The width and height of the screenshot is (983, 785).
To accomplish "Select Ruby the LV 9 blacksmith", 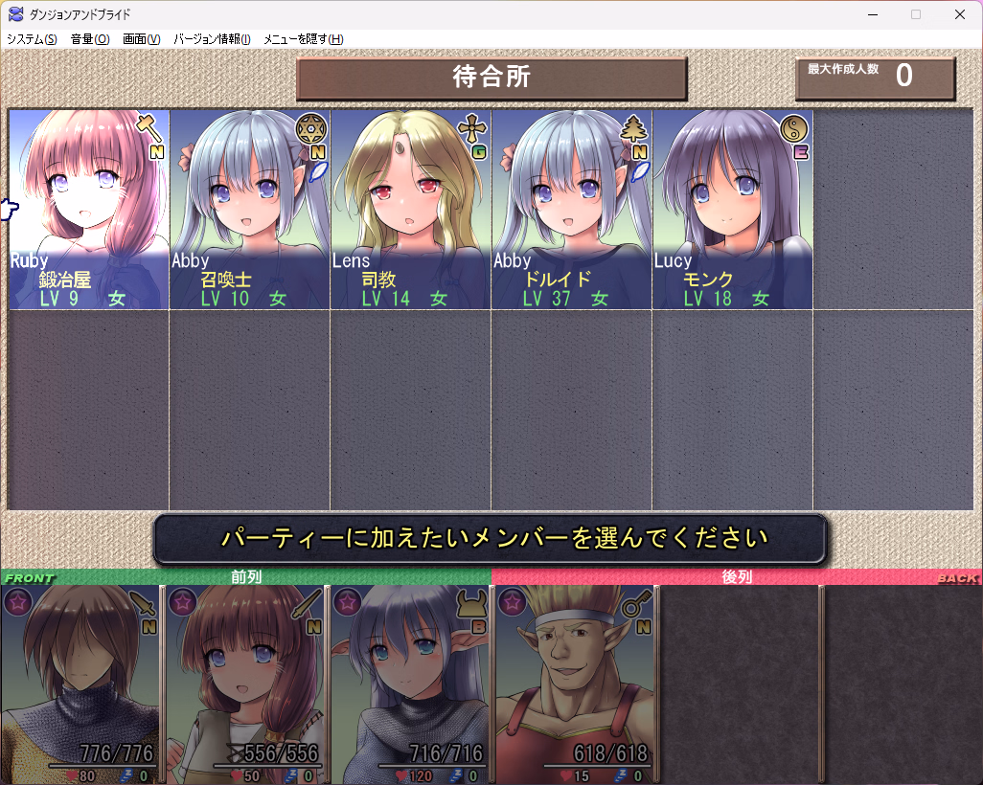I will pos(89,211).
